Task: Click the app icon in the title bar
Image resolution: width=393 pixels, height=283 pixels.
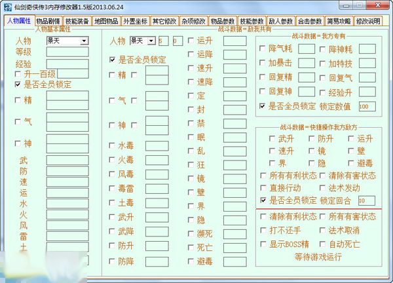Action: click(x=8, y=7)
